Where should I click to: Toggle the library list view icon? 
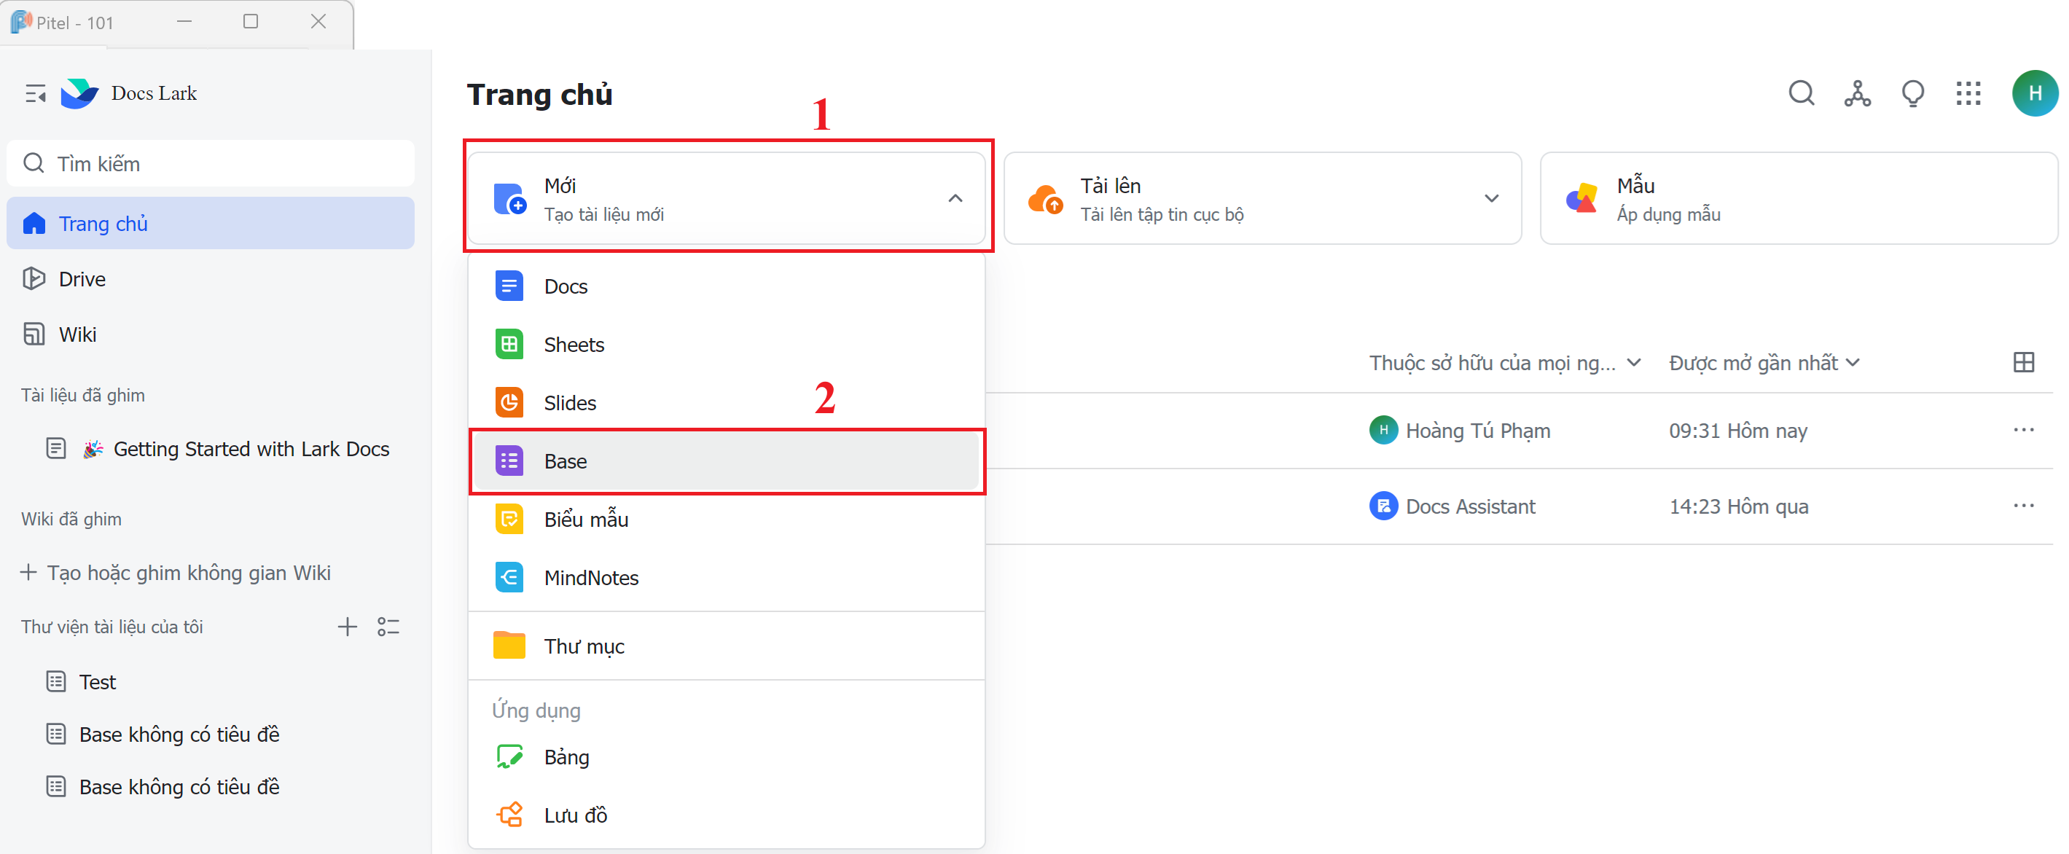click(x=388, y=627)
